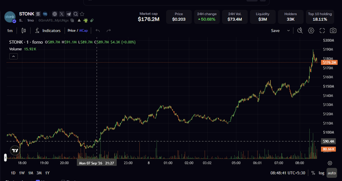Switch chart to MCap mode
The image size is (342, 181).
pos(83,31)
